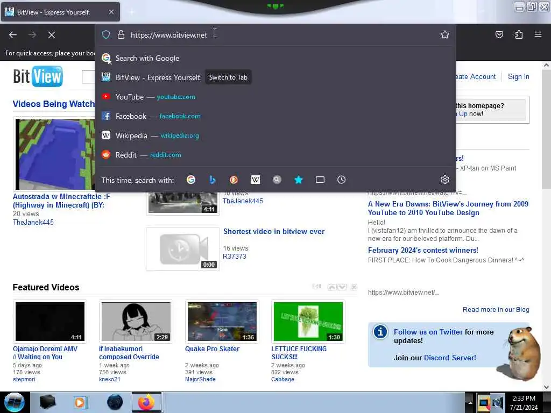Open the dark globe taskbar icon
The height and width of the screenshot is (413, 551).
pyautogui.click(x=115, y=402)
